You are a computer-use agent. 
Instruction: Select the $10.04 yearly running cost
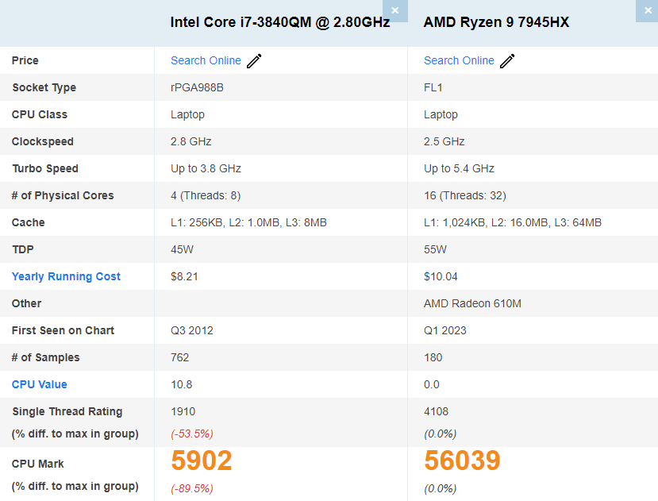[x=441, y=276]
